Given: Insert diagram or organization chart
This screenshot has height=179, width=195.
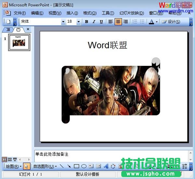Looking at the screenshot, I should [x=113, y=166].
